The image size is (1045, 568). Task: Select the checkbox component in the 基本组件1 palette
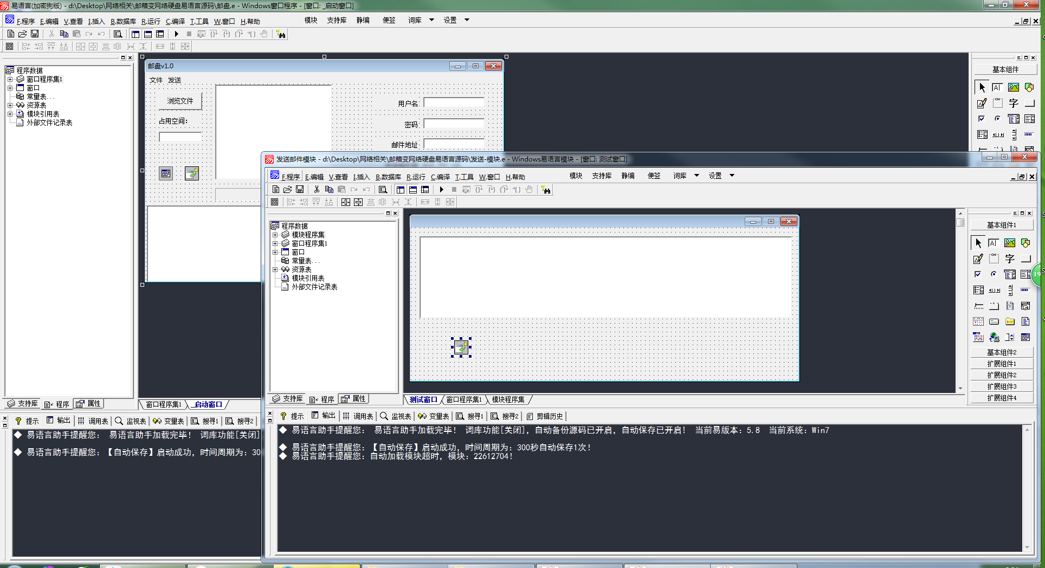(x=978, y=274)
